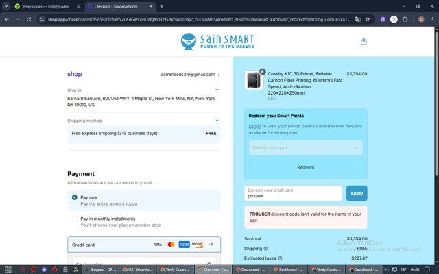The image size is (439, 274).
Task: Click the 04:08 taskbar clock
Action: click(415, 269)
